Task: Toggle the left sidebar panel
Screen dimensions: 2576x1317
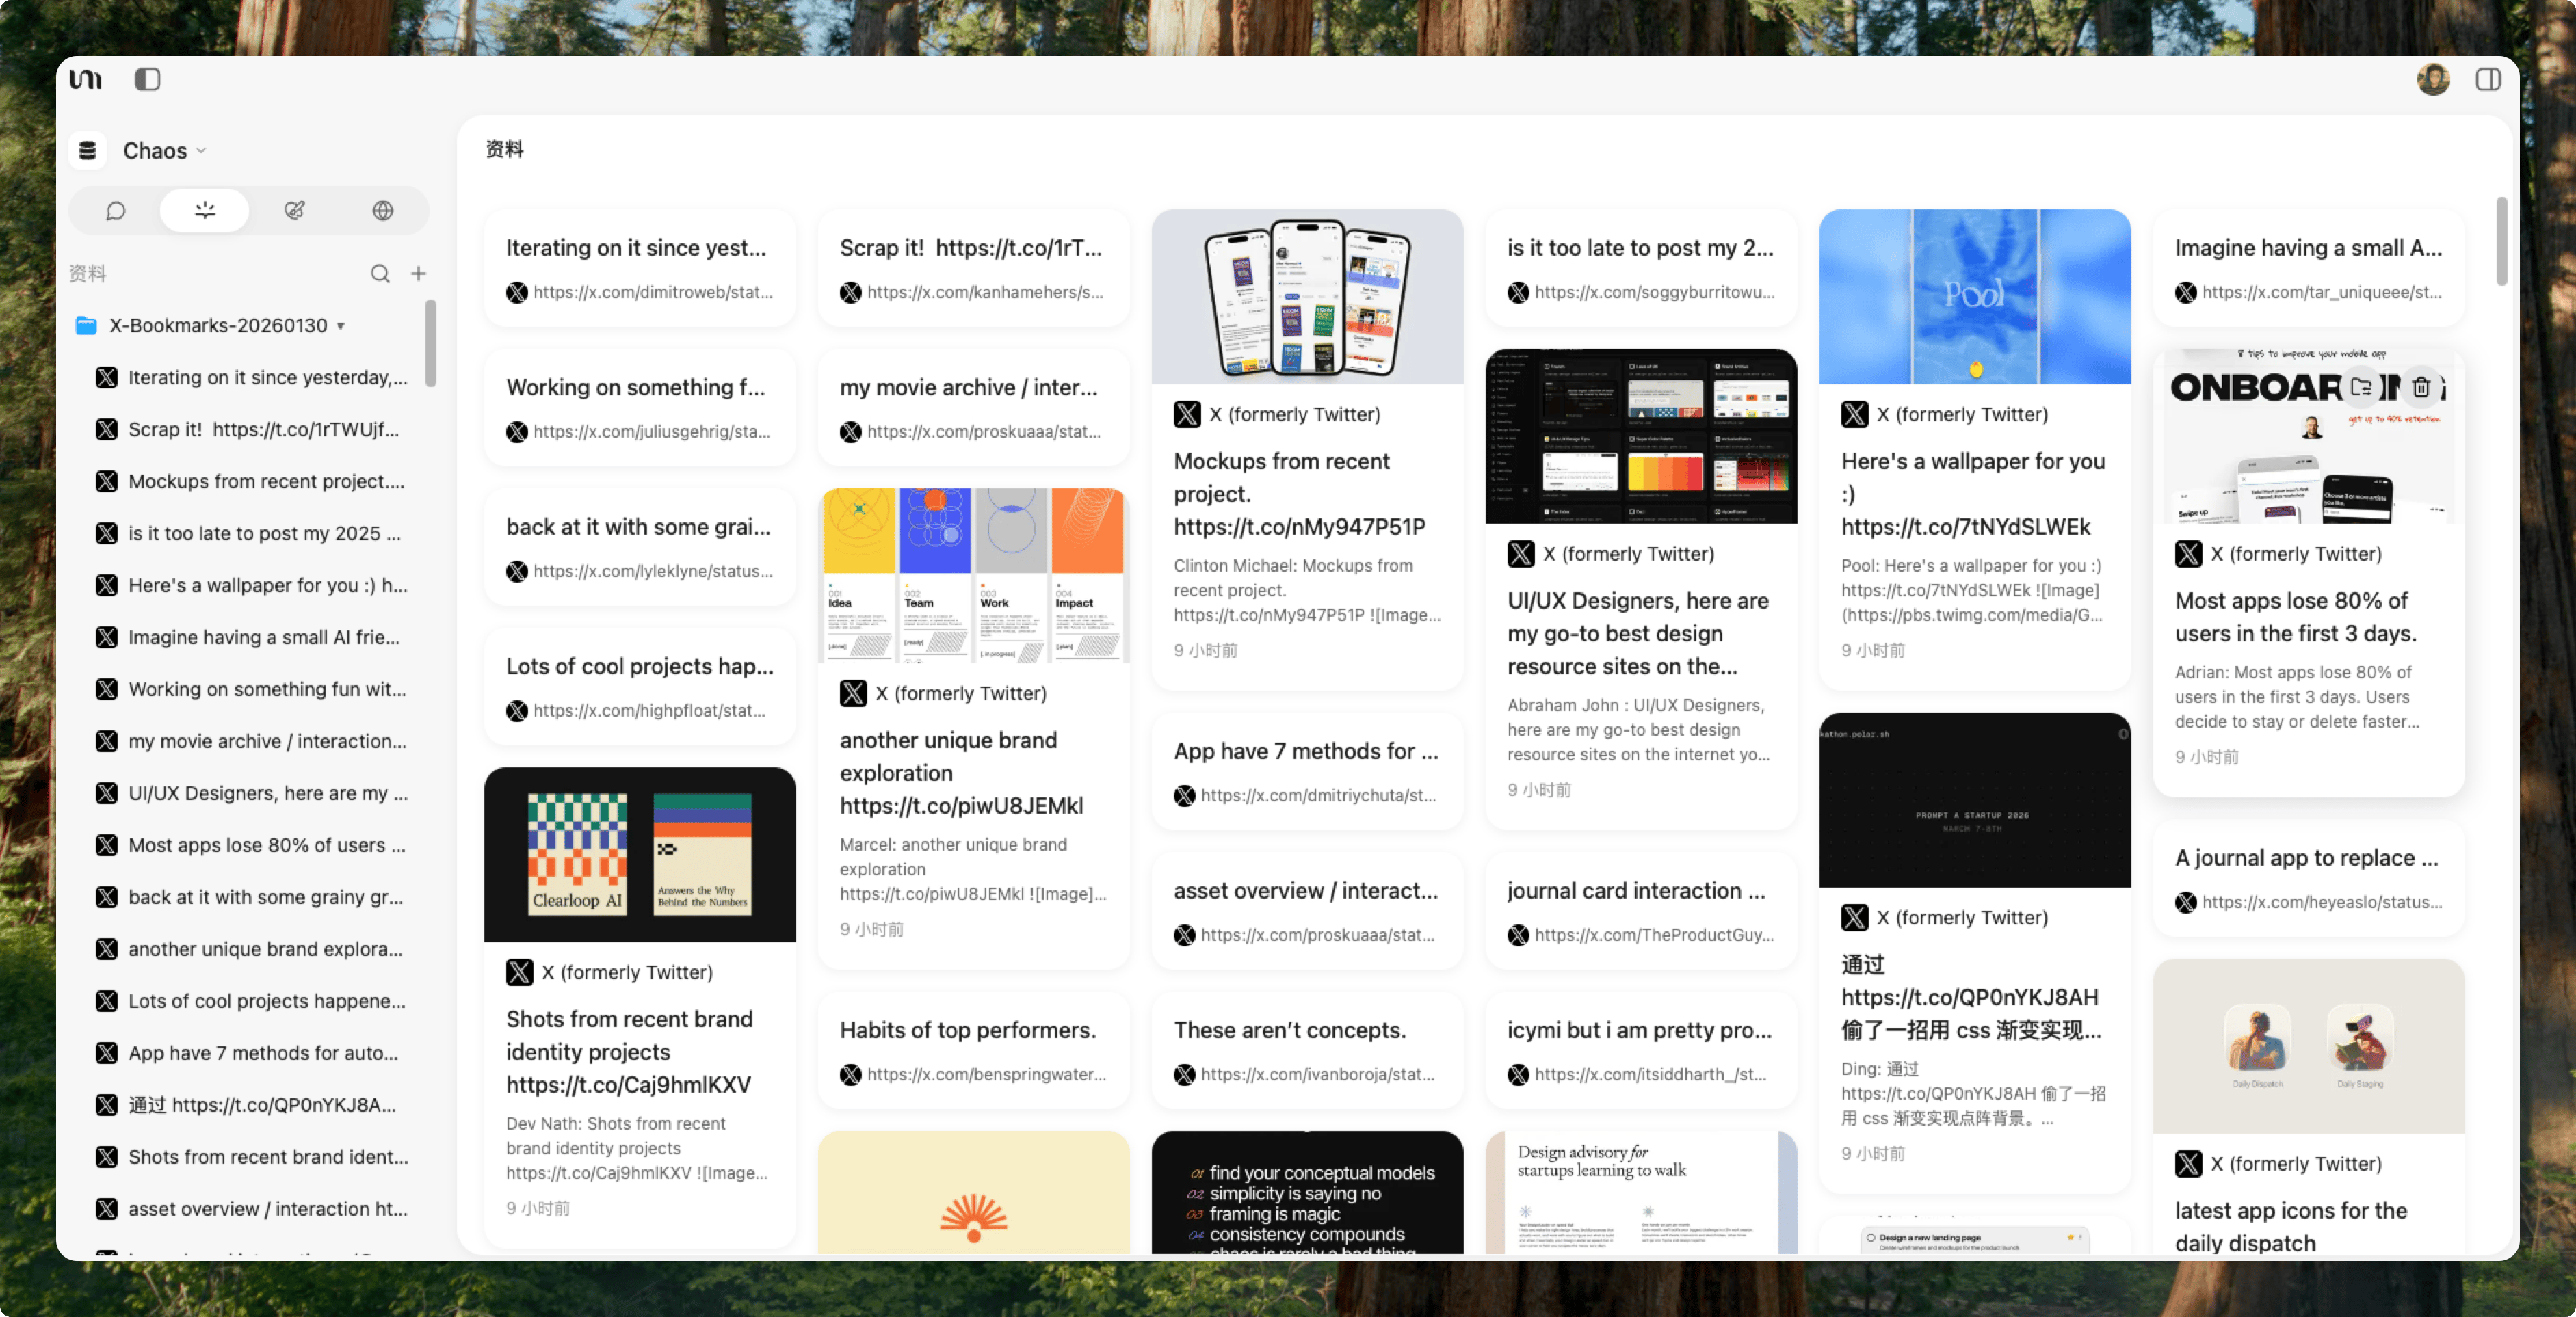Action: pos(147,79)
